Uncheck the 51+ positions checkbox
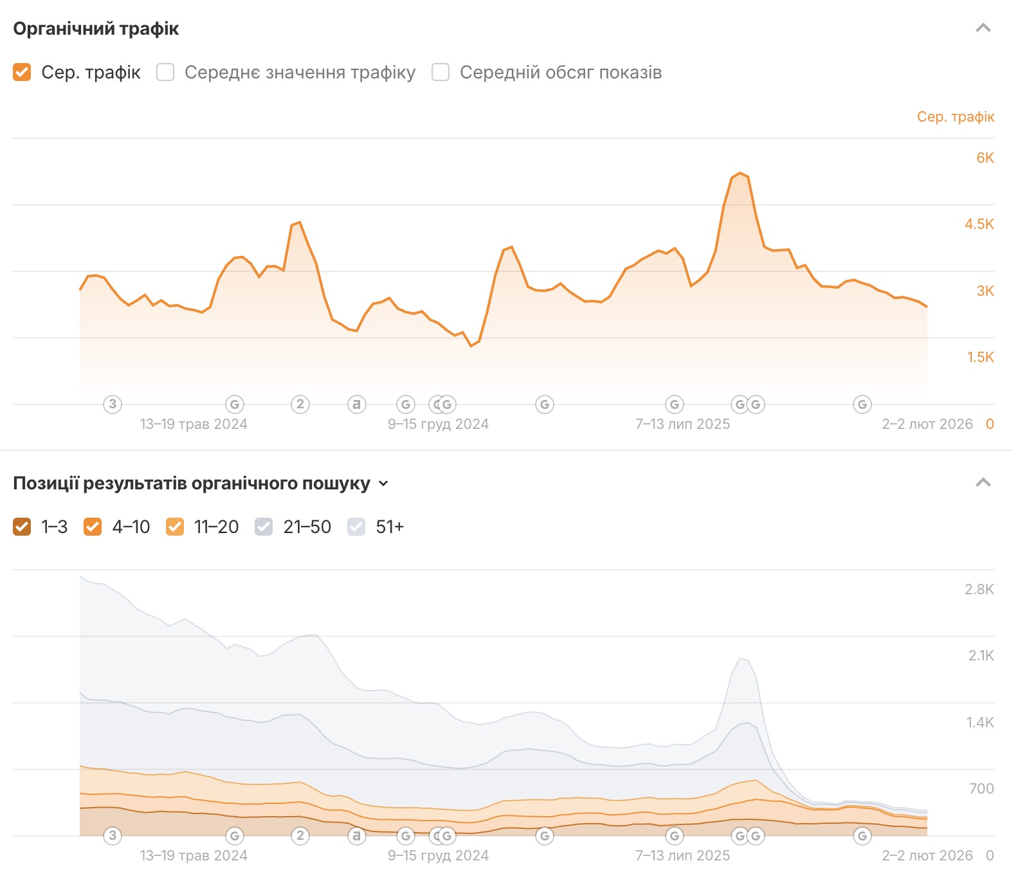This screenshot has width=1011, height=881. (356, 527)
